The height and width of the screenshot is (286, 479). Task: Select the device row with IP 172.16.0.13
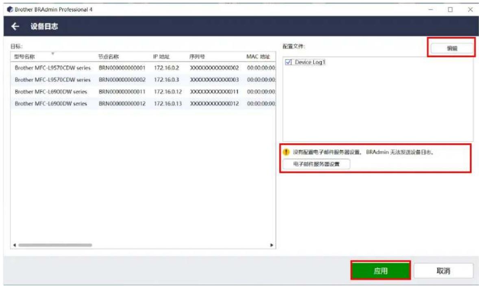tap(143, 104)
